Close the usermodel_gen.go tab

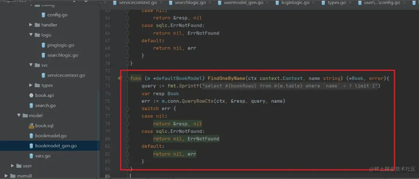tap(268, 2)
